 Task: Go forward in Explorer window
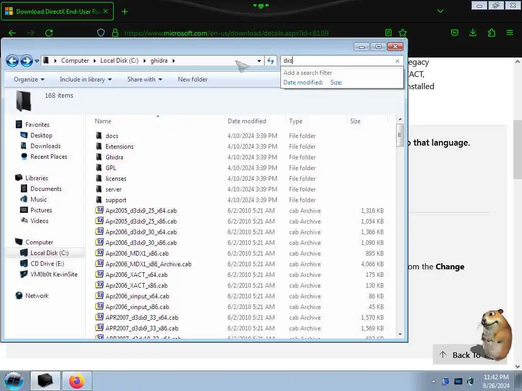(27, 61)
